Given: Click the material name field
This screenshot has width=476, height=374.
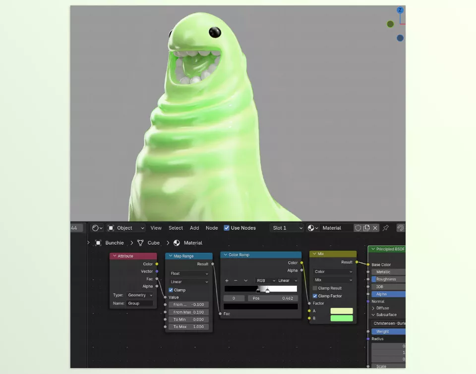Looking at the screenshot, I should point(336,228).
